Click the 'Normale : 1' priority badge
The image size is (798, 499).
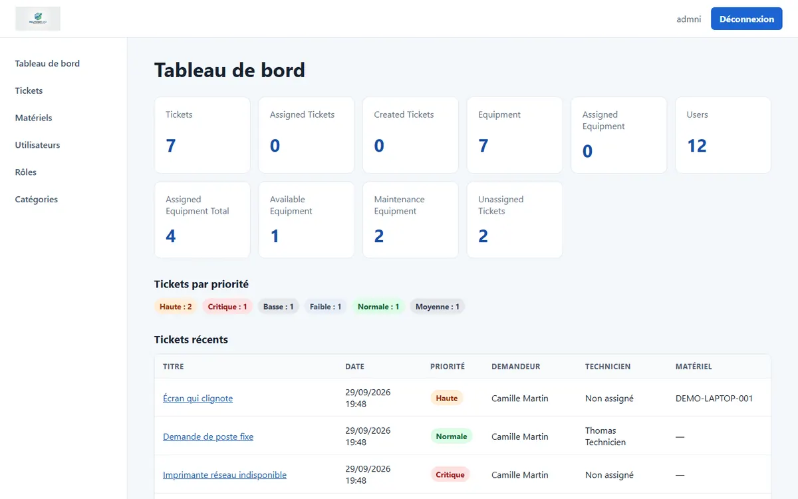(x=378, y=307)
